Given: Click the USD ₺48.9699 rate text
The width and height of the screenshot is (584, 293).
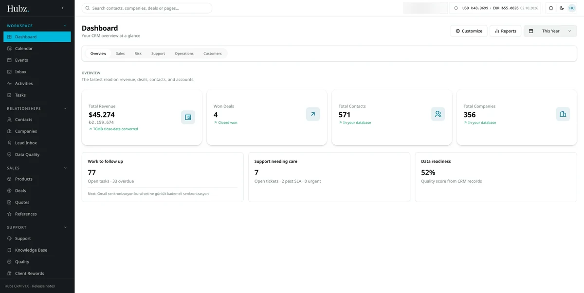Looking at the screenshot, I should (475, 8).
